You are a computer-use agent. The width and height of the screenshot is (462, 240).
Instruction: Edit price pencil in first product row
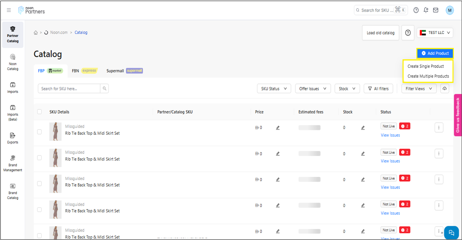278,128
